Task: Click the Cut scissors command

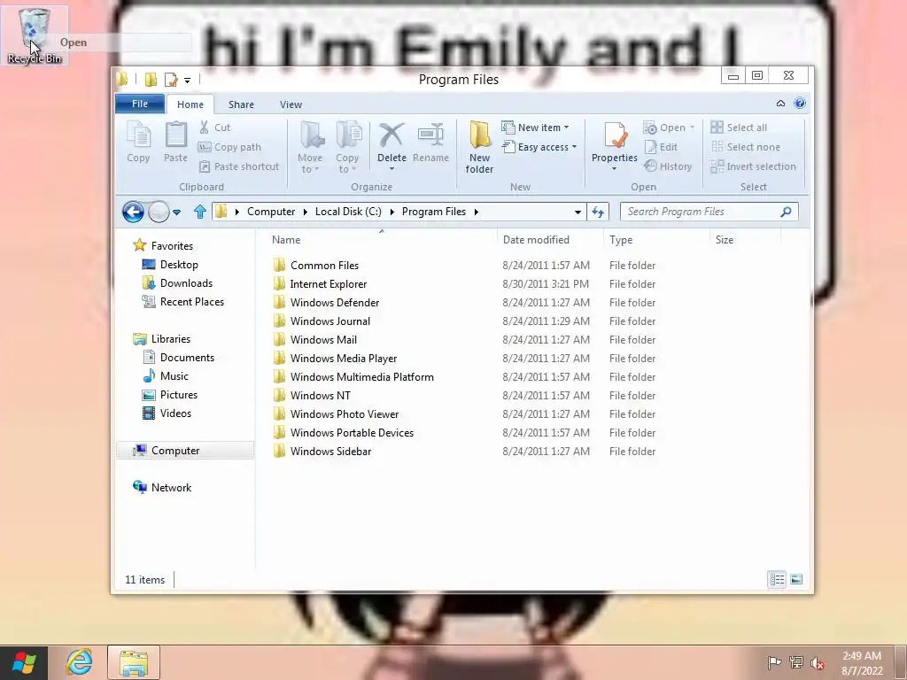Action: pos(214,127)
